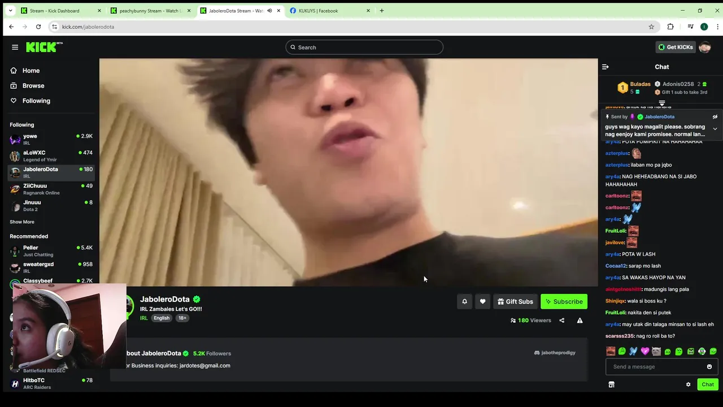This screenshot has width=723, height=407.
Task: Insert the mustache face emote
Action: (611, 352)
